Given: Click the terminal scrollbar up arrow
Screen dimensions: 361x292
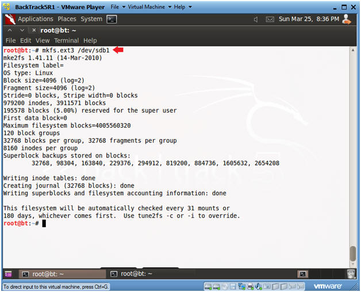Looking at the screenshot, I should coord(353,50).
